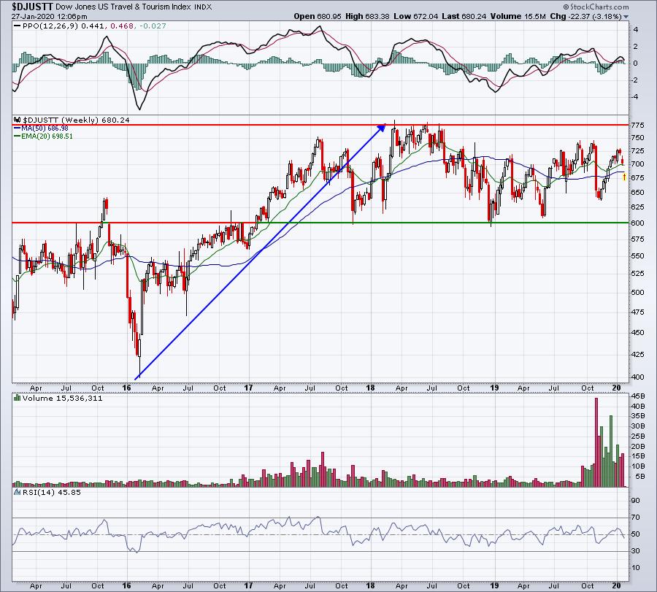The height and width of the screenshot is (592, 657).
Task: Click the $DJUSTT ticker symbol title
Action: 33,7
